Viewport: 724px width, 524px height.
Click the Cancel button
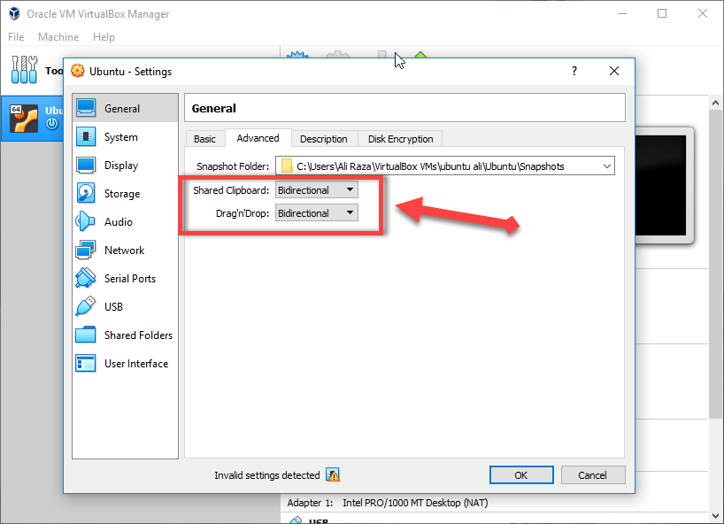592,475
